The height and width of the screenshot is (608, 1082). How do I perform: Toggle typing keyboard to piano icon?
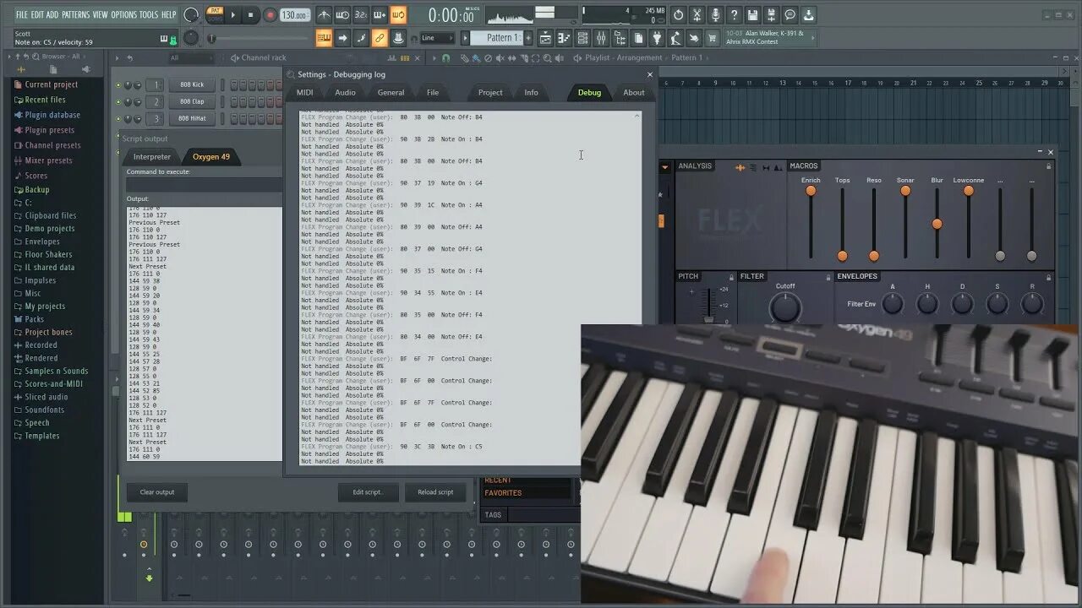click(x=324, y=38)
